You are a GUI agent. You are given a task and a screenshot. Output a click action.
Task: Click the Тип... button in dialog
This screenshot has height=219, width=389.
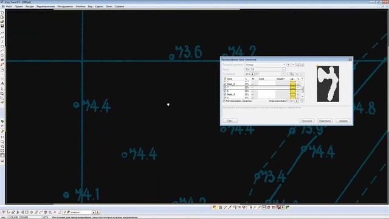tap(230, 120)
